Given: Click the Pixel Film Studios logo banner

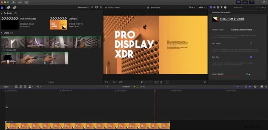Looking at the screenshot, I should [x=229, y=19].
